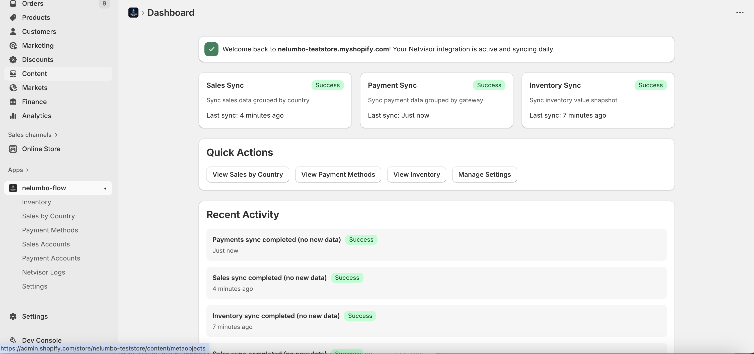Select the Discounts coupon icon
This screenshot has width=754, height=354.
(x=14, y=59)
